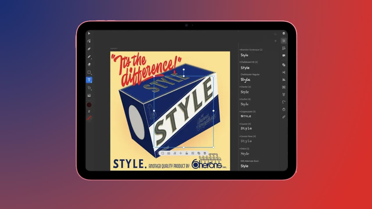Pick the Selection arrow tool
This screenshot has height=209, width=372.
(89, 33)
